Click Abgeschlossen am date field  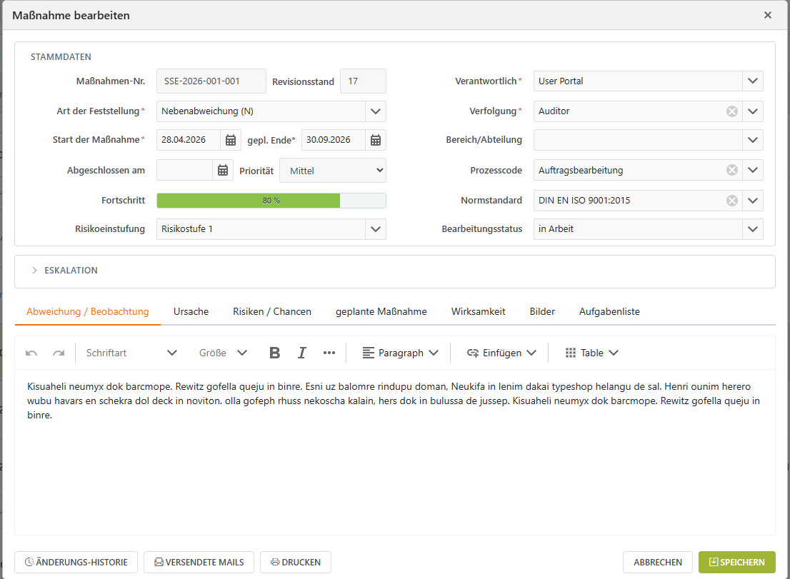[184, 170]
